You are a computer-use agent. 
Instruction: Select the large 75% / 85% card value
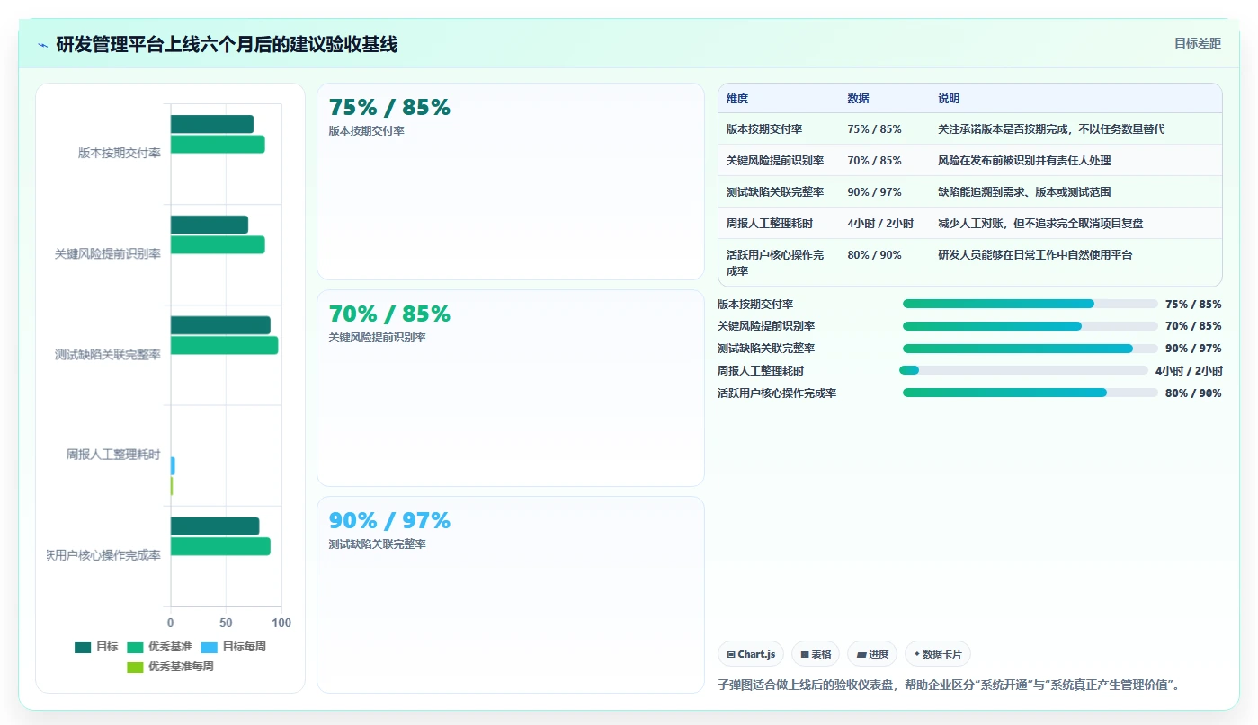(389, 108)
